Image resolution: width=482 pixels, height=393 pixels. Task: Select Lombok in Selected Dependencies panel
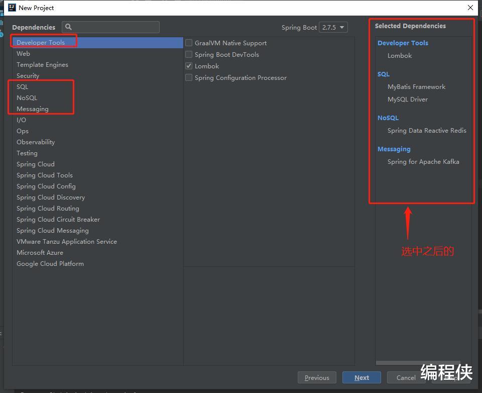click(x=400, y=56)
